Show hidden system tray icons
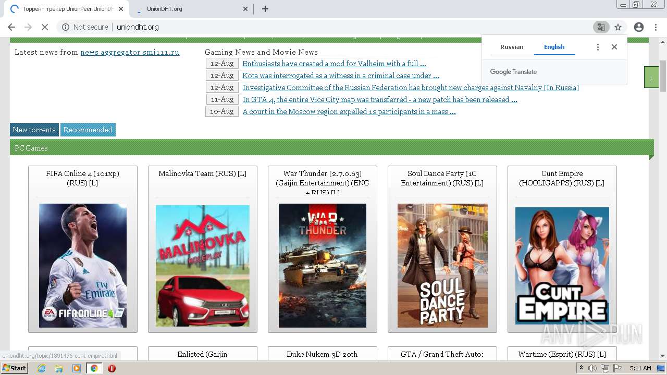This screenshot has height=375, width=667. coord(581,368)
